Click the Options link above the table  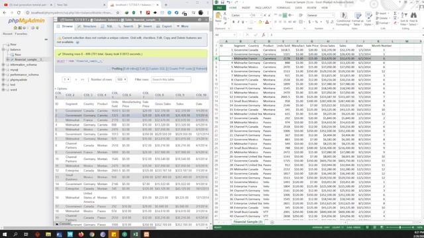coord(62,89)
